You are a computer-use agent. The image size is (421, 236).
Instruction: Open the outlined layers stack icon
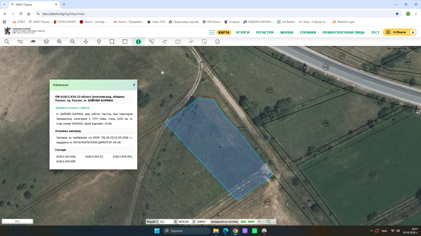46,42
